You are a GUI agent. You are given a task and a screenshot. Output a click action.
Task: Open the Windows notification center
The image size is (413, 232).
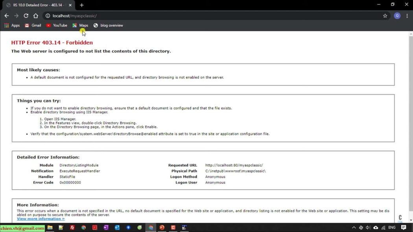[x=404, y=228]
